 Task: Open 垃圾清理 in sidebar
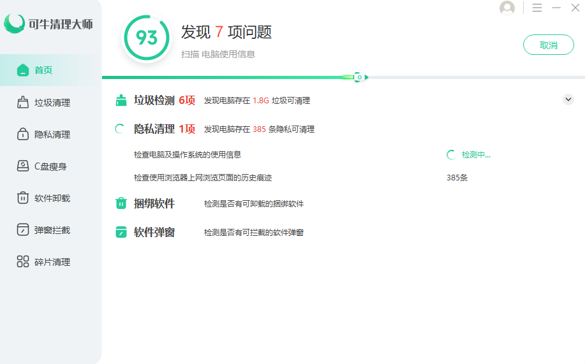coord(52,103)
